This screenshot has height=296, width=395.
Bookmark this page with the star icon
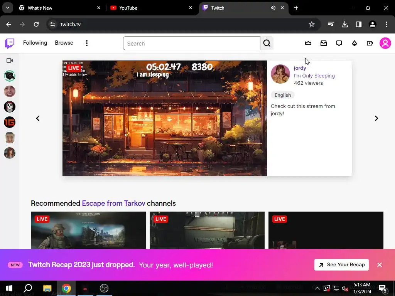312,24
